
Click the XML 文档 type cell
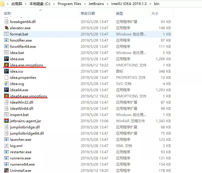tap(124, 146)
